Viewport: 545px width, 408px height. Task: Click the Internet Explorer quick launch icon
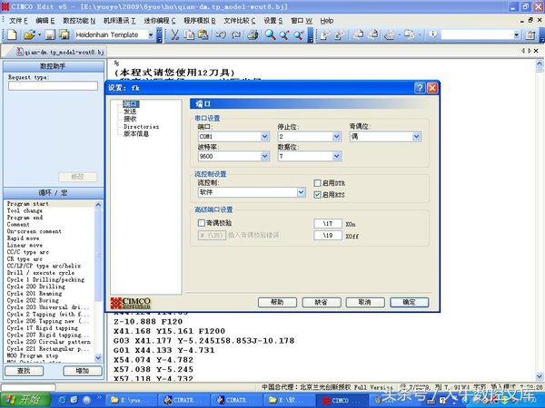pyautogui.click(x=62, y=400)
